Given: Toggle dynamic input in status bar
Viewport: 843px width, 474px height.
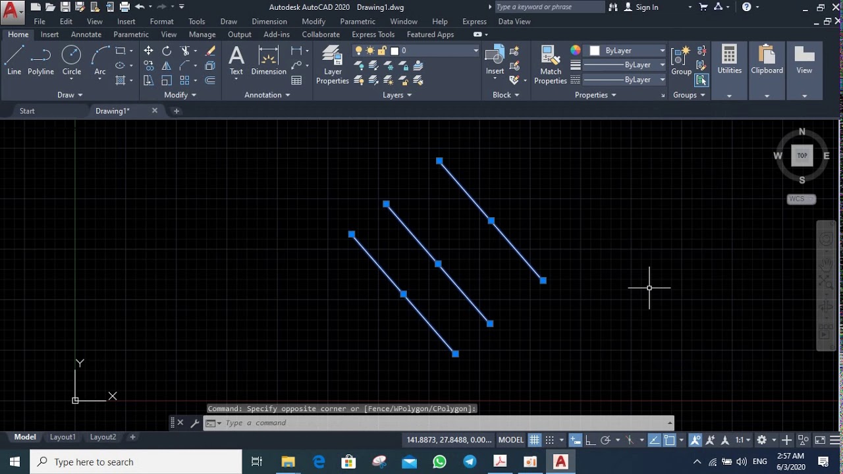Looking at the screenshot, I should click(x=576, y=440).
